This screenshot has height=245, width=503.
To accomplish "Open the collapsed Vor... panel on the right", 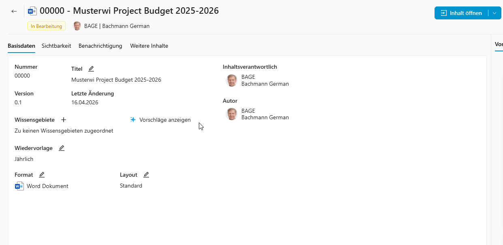I will (499, 44).
